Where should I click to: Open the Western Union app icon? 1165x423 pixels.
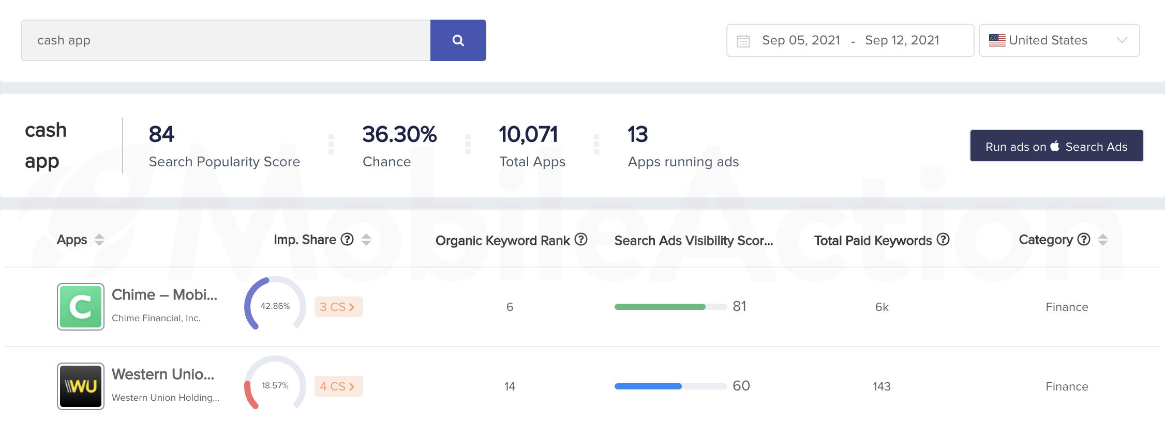[81, 386]
